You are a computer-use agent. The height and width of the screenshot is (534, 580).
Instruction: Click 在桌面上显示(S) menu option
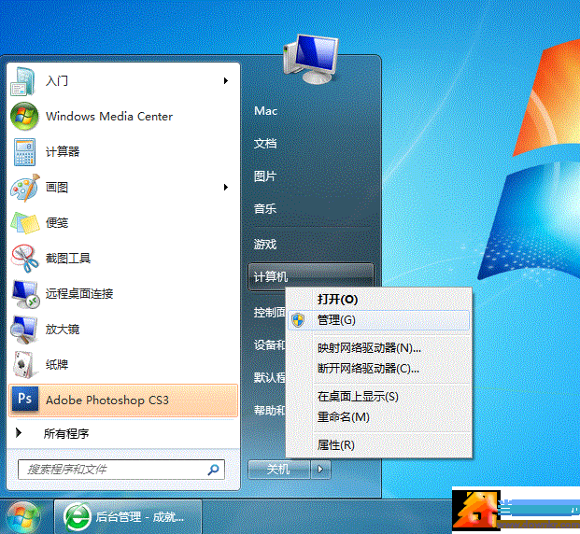358,397
